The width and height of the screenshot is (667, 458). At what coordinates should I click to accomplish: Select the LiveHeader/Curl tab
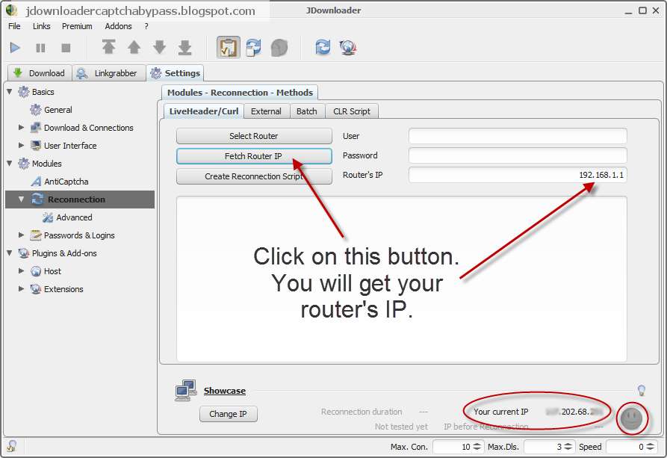204,111
